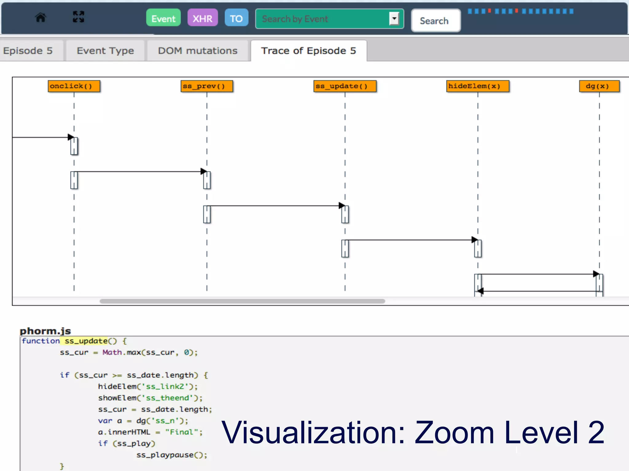Click the second red marker in episode timeline
This screenshot has height=471, width=629.
coord(517,11)
